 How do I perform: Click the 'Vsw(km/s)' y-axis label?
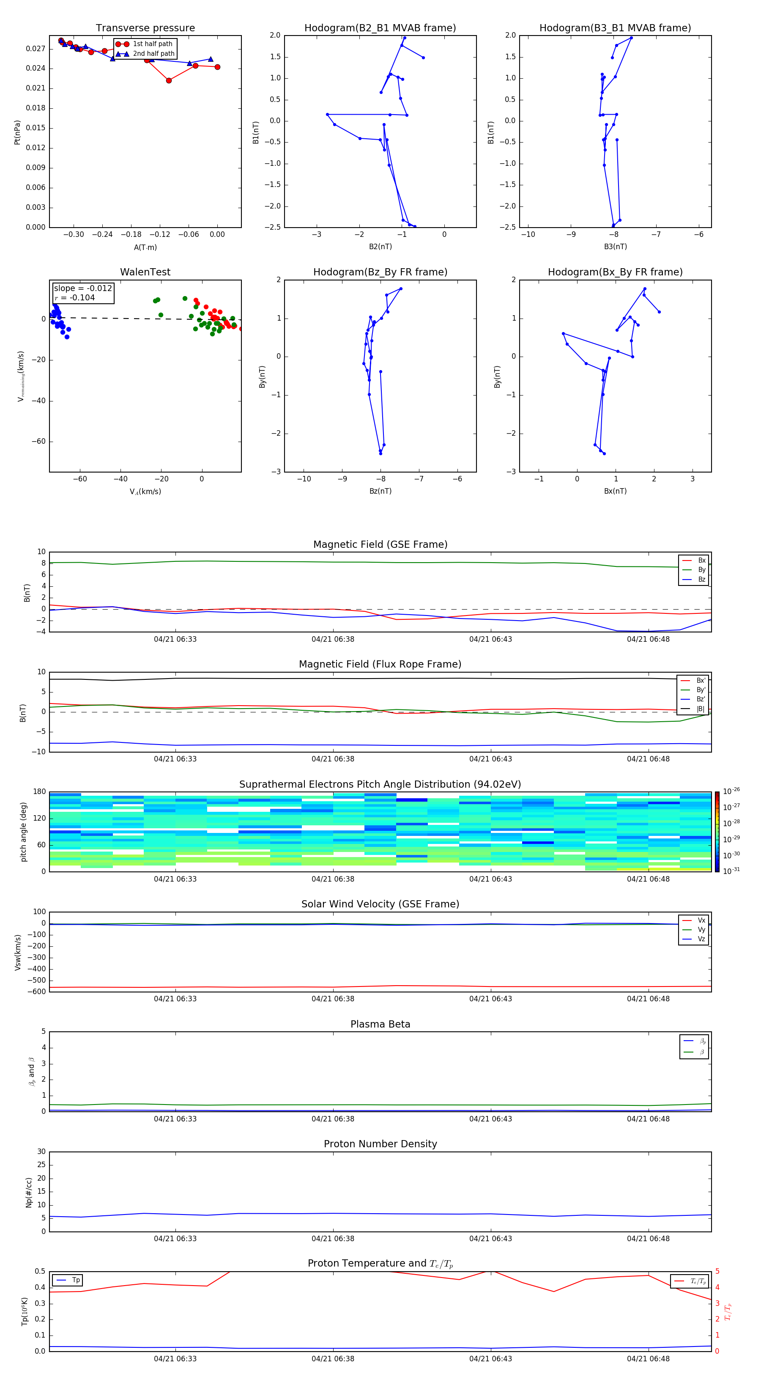coord(17,952)
